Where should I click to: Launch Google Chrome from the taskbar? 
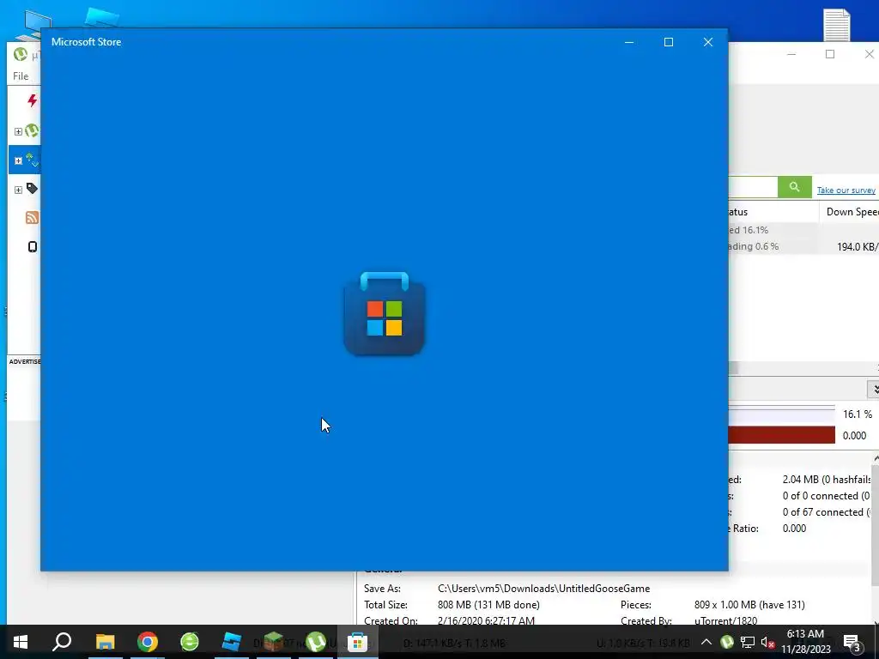[x=148, y=642]
